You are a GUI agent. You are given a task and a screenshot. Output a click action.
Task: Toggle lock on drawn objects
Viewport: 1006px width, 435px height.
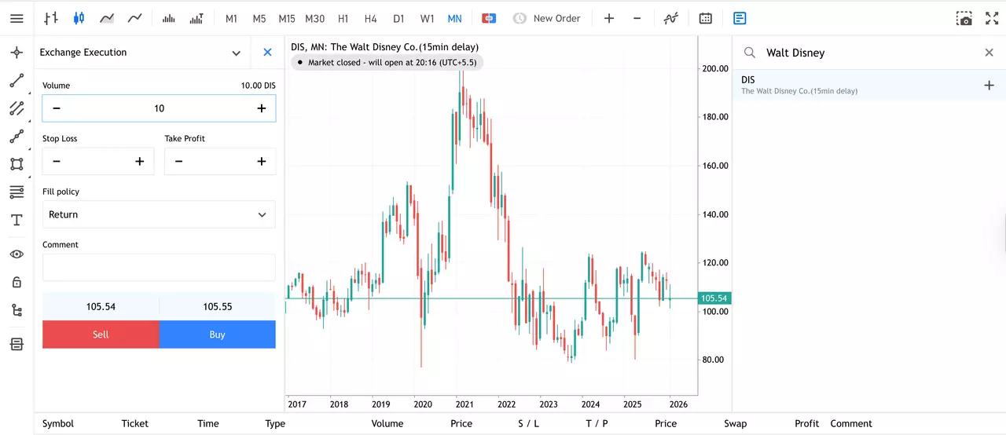point(17,283)
